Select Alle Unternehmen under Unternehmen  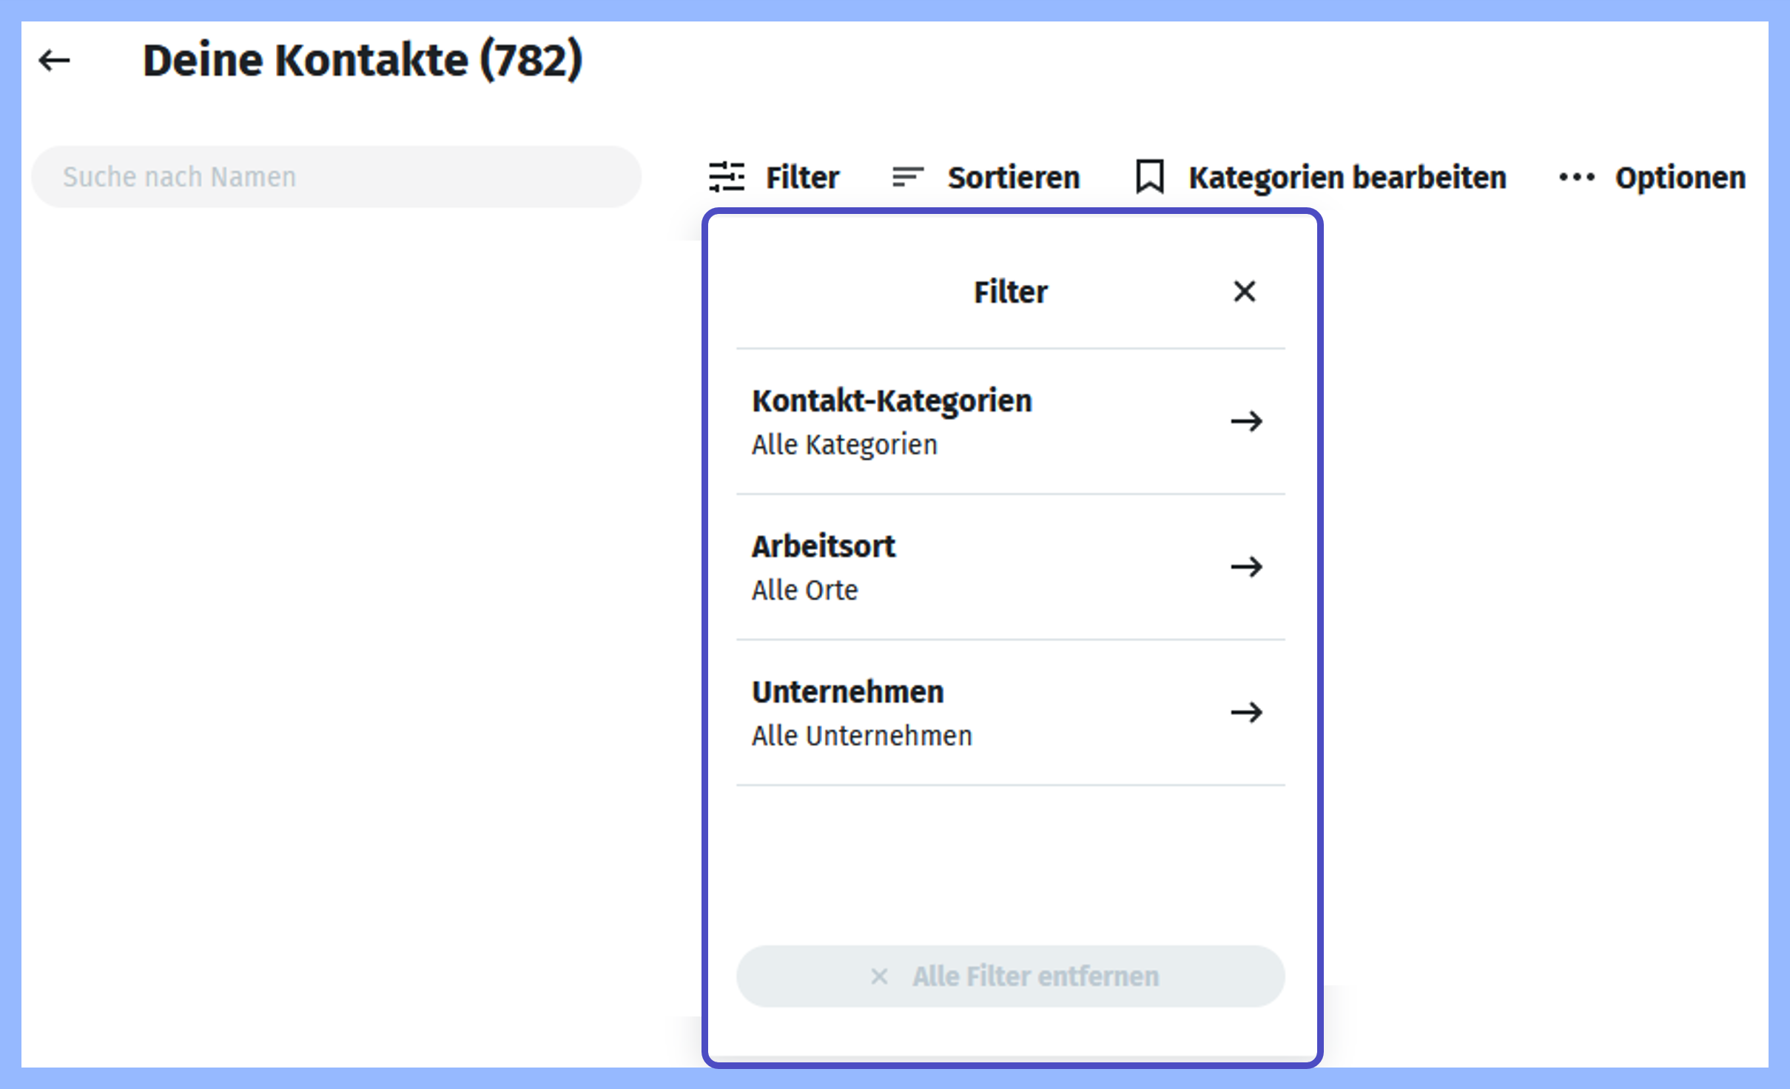[862, 735]
